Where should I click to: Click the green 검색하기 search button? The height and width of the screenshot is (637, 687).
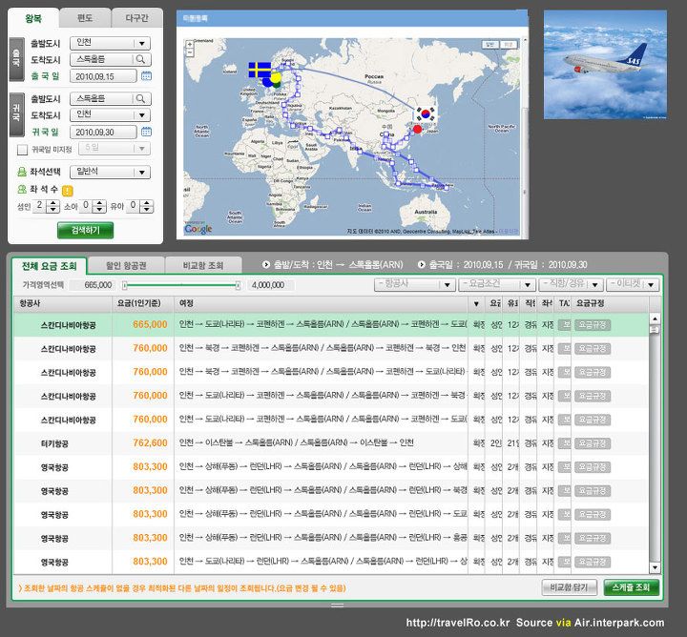coord(86,230)
